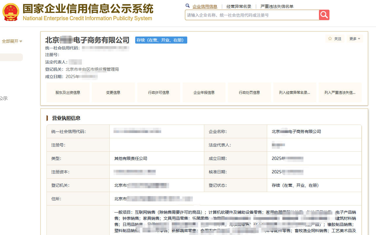Select the 企业信用信息 search tab
The image size is (376, 235).
point(205,6)
